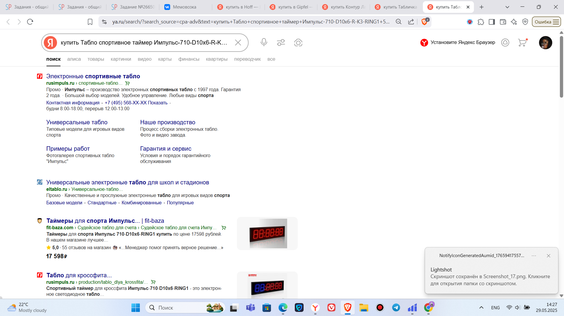
Task: Click the blue-red crossfit timer thumbnail
Action: pyautogui.click(x=267, y=286)
